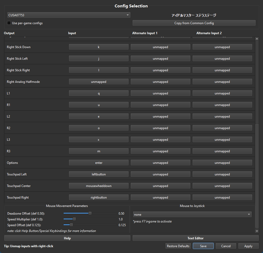Set Alternate Input 2 for Touchpad Right
This screenshot has height=253, width=263.
222,198
